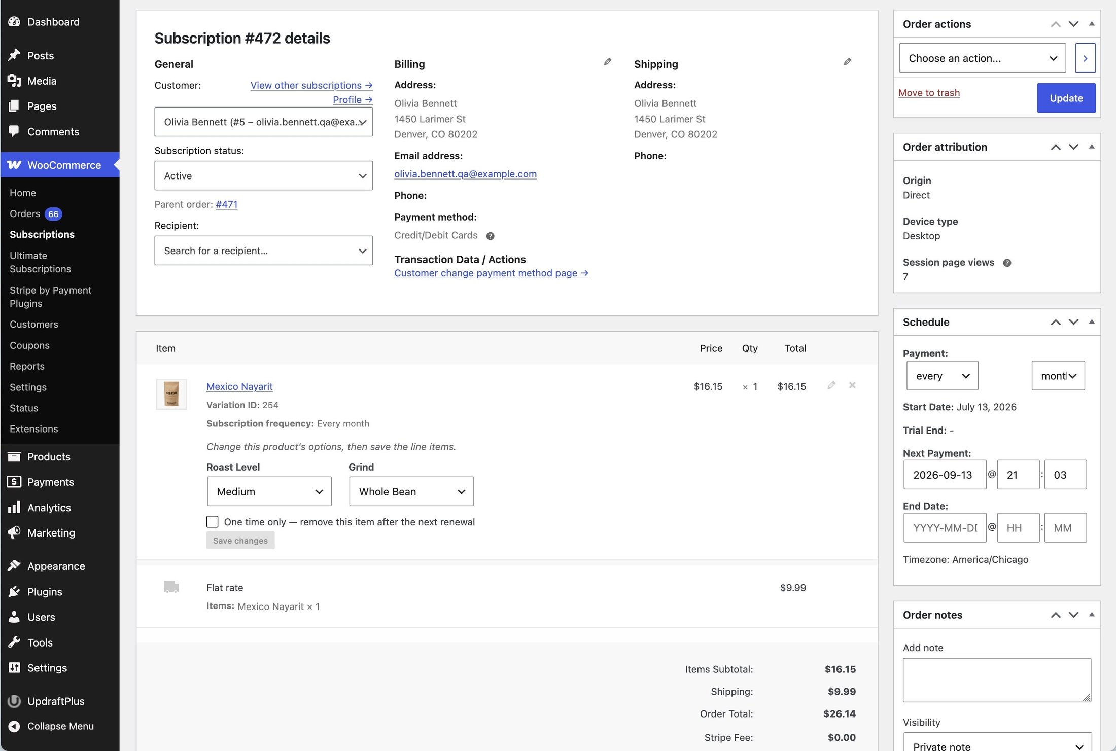
Task: Toggle Order actions panel collapse triangle
Action: click(x=1092, y=24)
